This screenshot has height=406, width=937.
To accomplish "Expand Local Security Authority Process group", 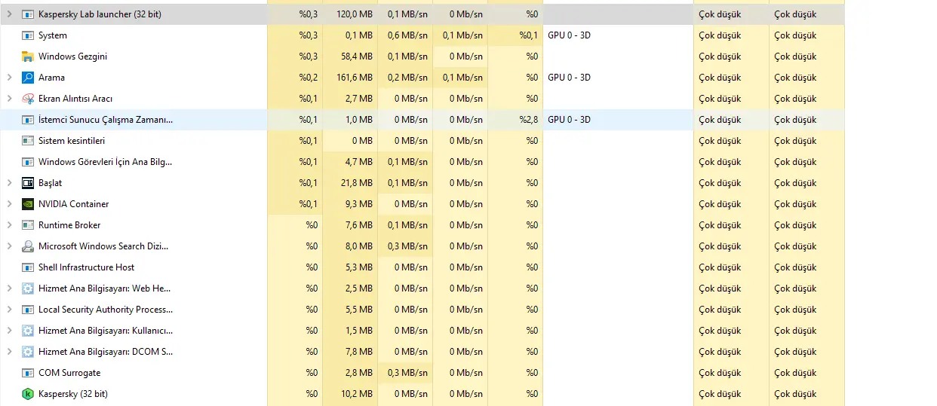I will tap(9, 310).
